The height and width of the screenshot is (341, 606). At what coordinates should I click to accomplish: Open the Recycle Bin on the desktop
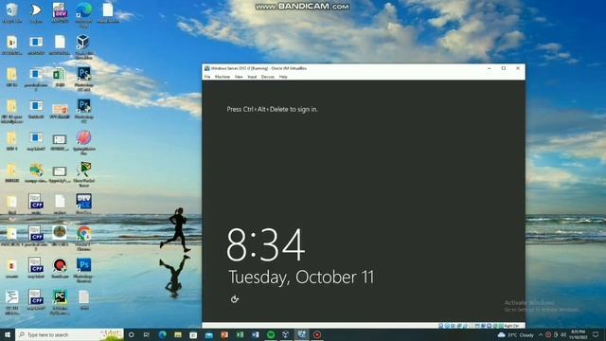[11, 12]
